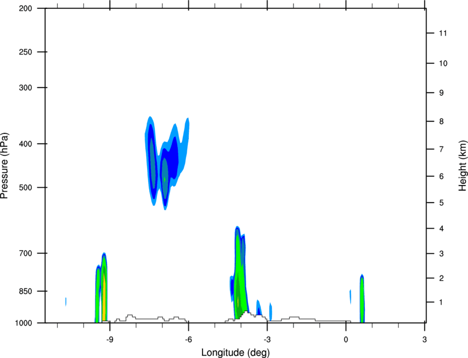Viewport: 468px width, 358px height.
Task: Select the 850 pressure tick label
Action: pos(25,291)
